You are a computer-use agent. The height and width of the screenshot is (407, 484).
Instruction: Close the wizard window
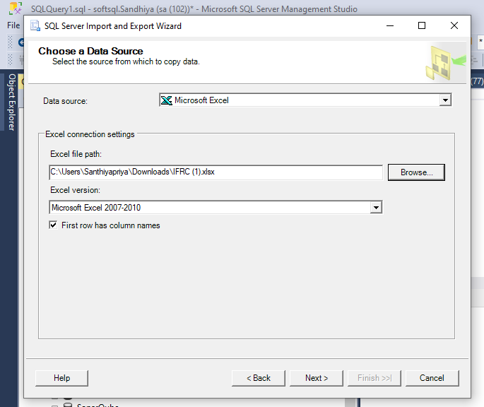click(x=454, y=25)
